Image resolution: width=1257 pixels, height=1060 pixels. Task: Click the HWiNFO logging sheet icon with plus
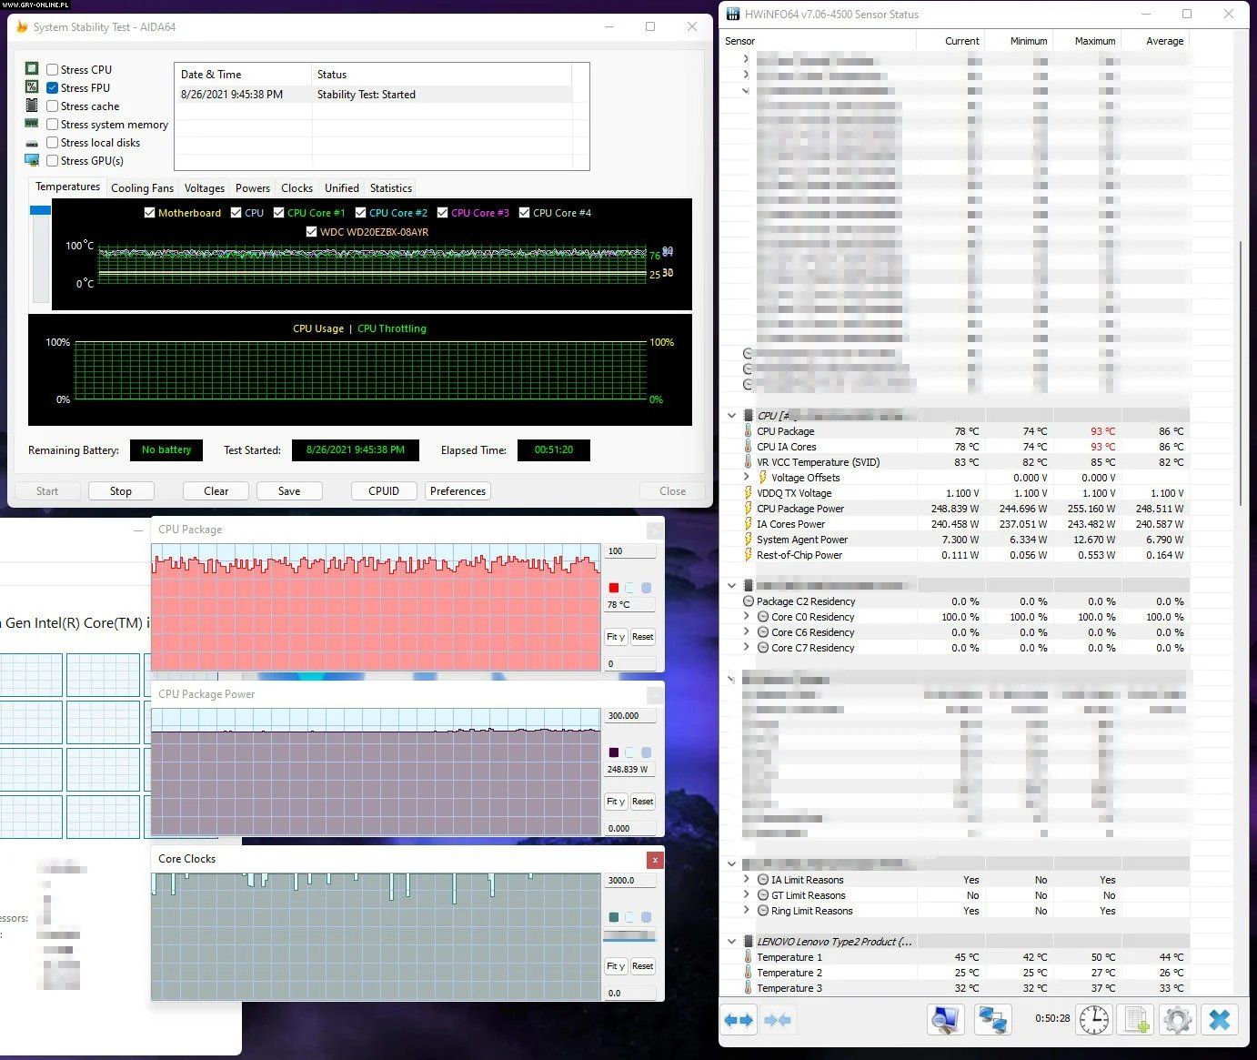tap(1136, 1019)
